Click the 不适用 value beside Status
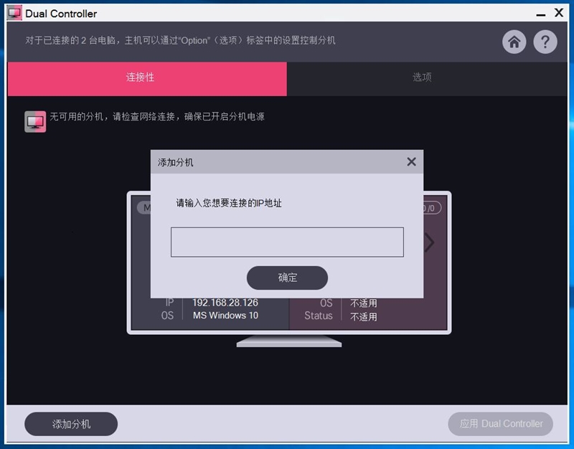The width and height of the screenshot is (574, 449). tap(364, 316)
